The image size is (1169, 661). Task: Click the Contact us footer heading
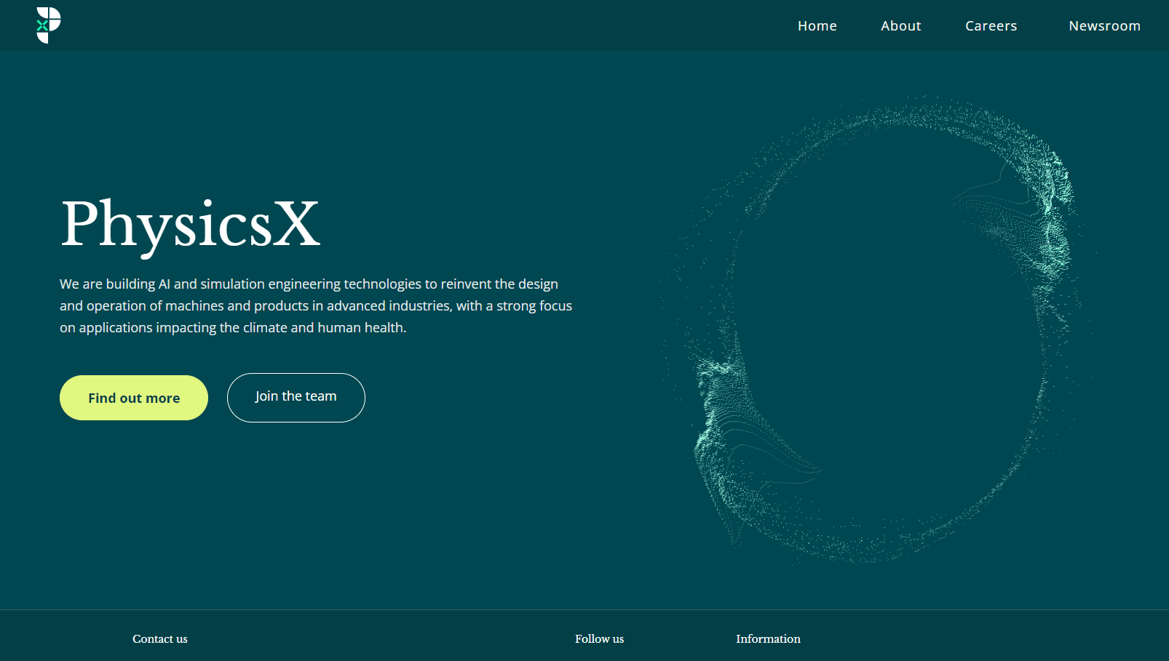[160, 639]
